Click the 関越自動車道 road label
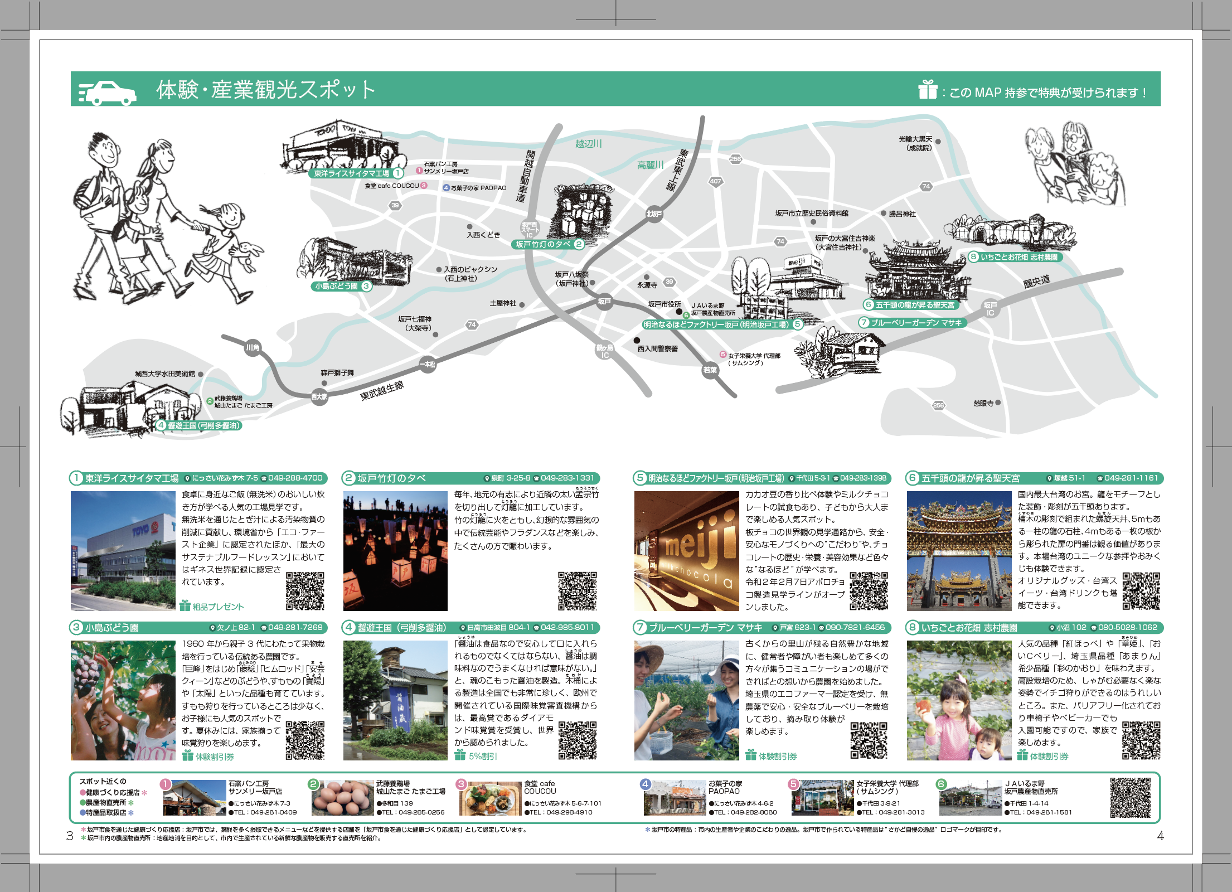 tap(527, 176)
